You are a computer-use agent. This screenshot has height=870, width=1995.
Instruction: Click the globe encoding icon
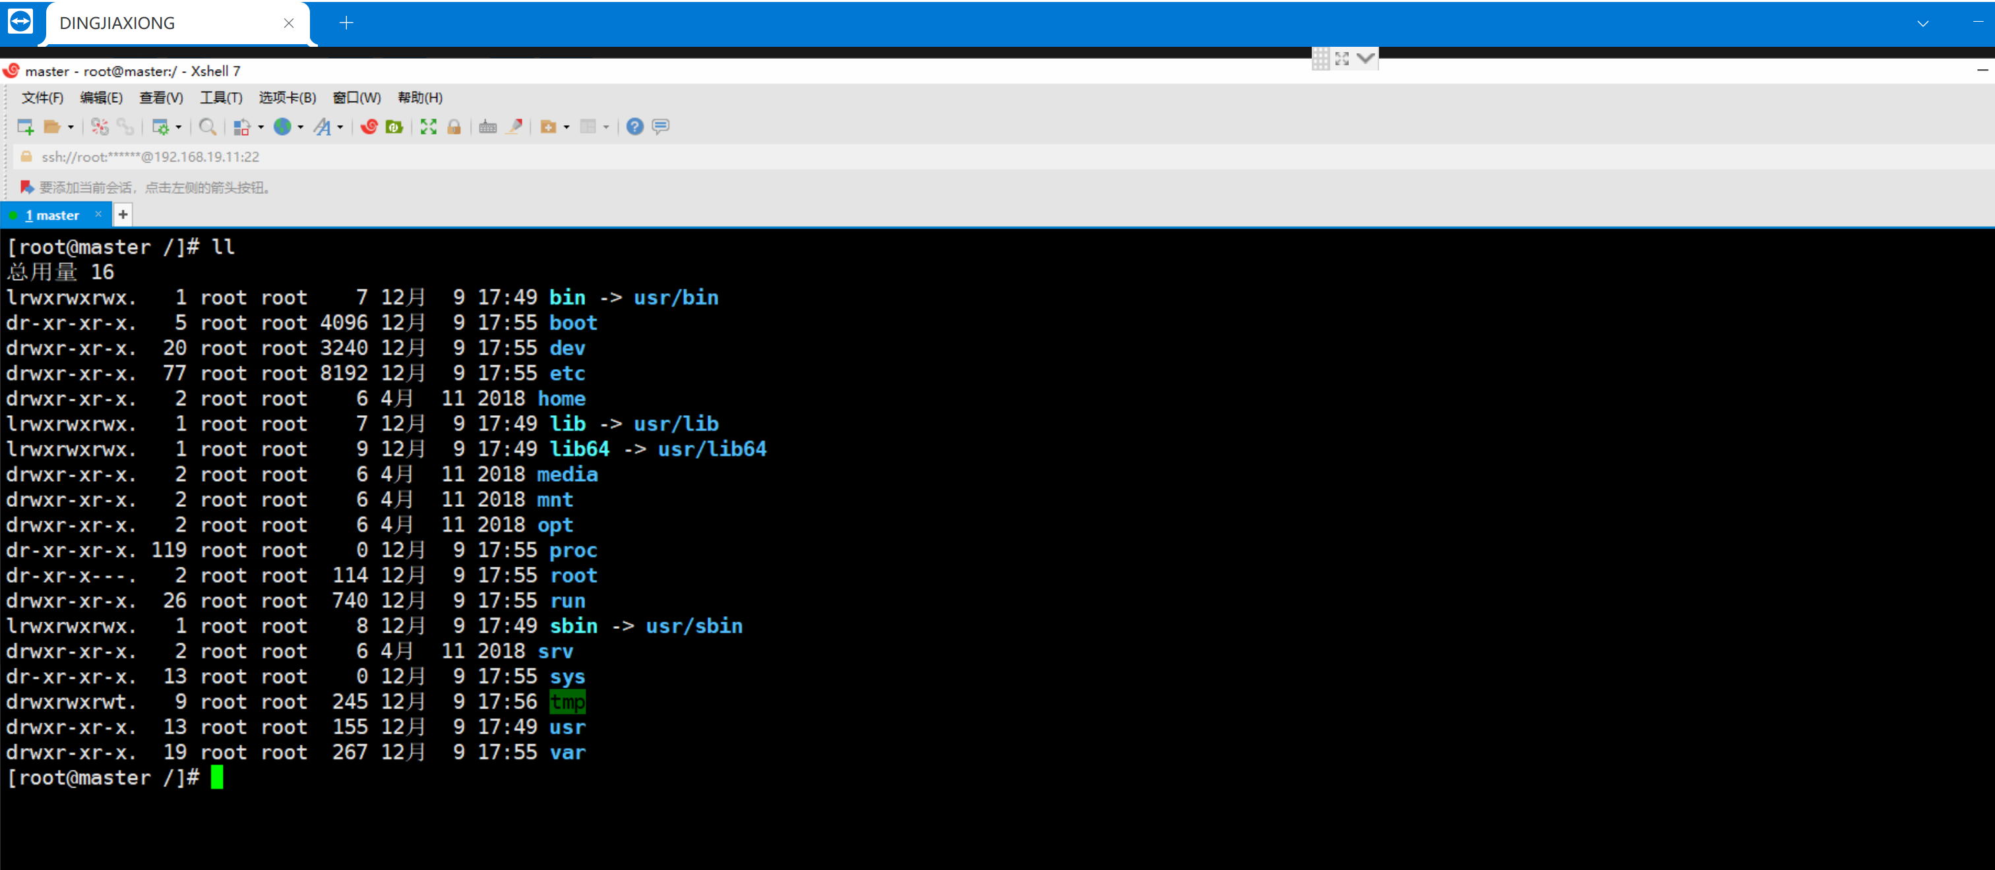click(282, 127)
